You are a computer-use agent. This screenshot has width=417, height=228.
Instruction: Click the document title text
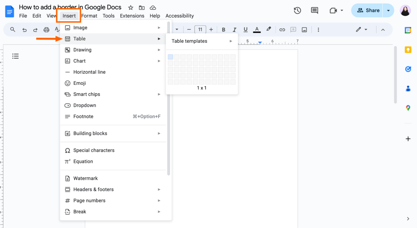(70, 7)
